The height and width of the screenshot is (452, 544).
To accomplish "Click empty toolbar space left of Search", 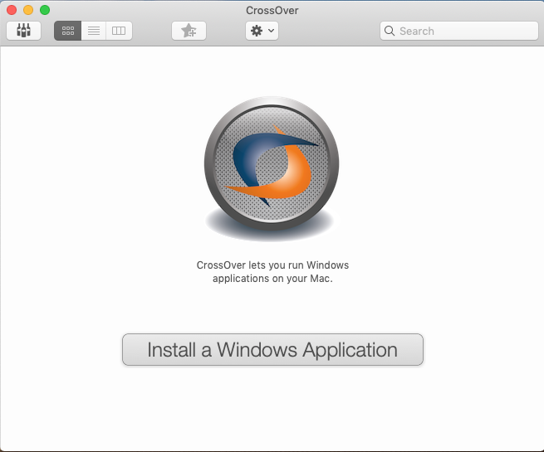I will tap(332, 31).
